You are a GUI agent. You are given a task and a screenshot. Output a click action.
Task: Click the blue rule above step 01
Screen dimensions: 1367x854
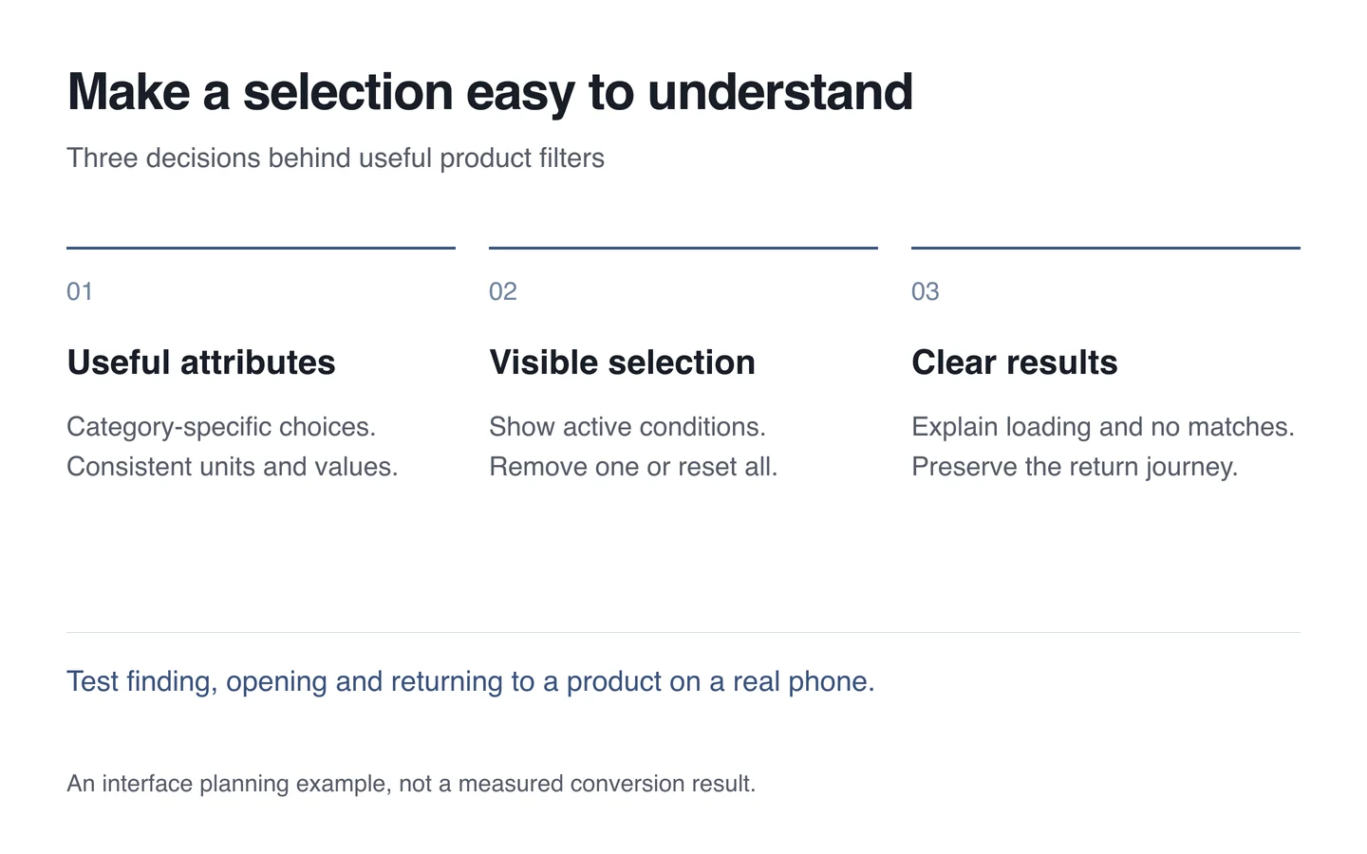tap(261, 248)
